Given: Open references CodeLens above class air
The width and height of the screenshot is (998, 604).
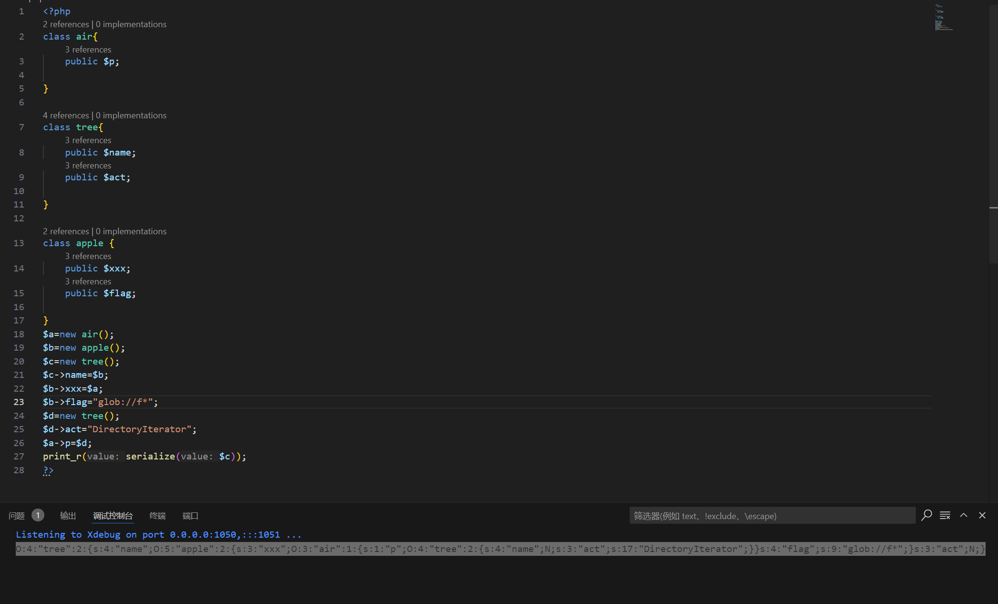Looking at the screenshot, I should click(66, 24).
